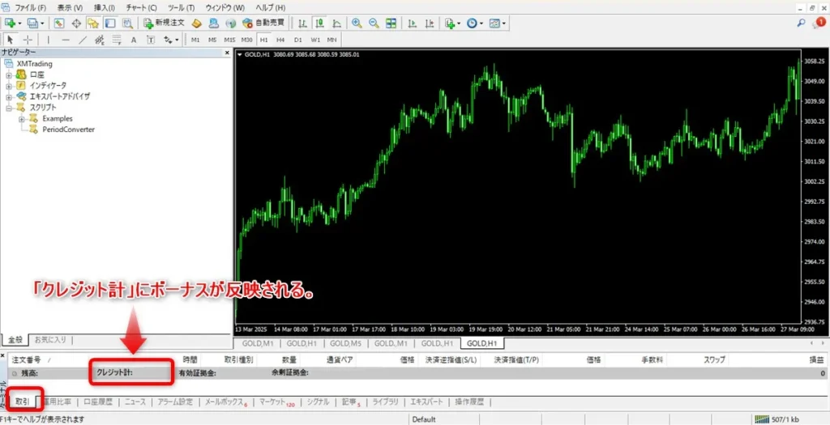
Task: Toggle the Navigator panel star-folder icon
Action: (93, 23)
